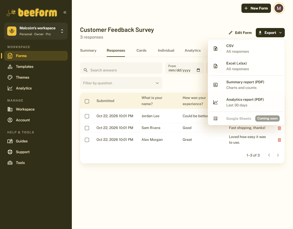Image resolution: width=293 pixels, height=229 pixels.
Task: Check the Alex Morgan row checkbox
Action: coord(87,140)
